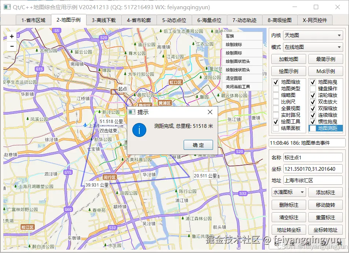Click the 坐标转地址 button
The width and height of the screenshot is (349, 253).
(326, 230)
